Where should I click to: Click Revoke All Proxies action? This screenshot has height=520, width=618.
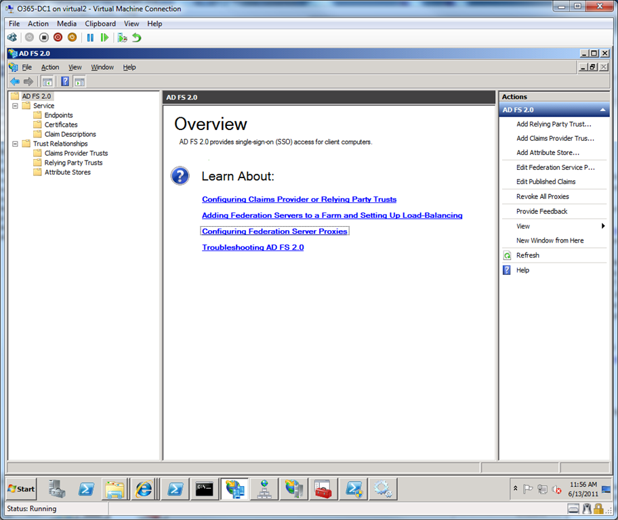(543, 196)
